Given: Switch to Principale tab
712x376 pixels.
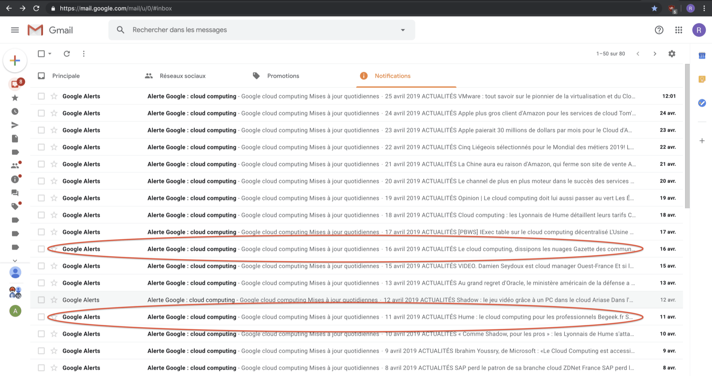Looking at the screenshot, I should 66,76.
